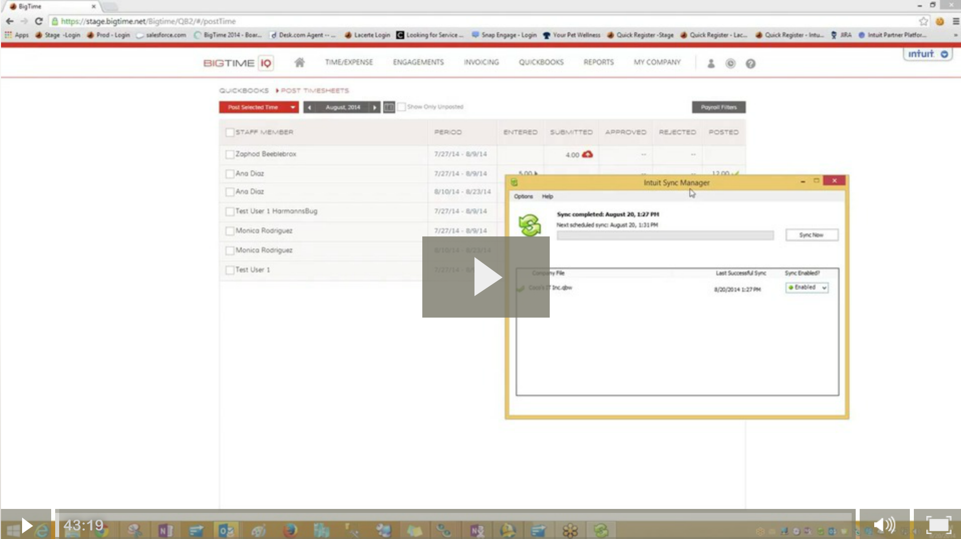
Task: Open Options menu in Intuit Sync Manager
Action: (x=523, y=196)
